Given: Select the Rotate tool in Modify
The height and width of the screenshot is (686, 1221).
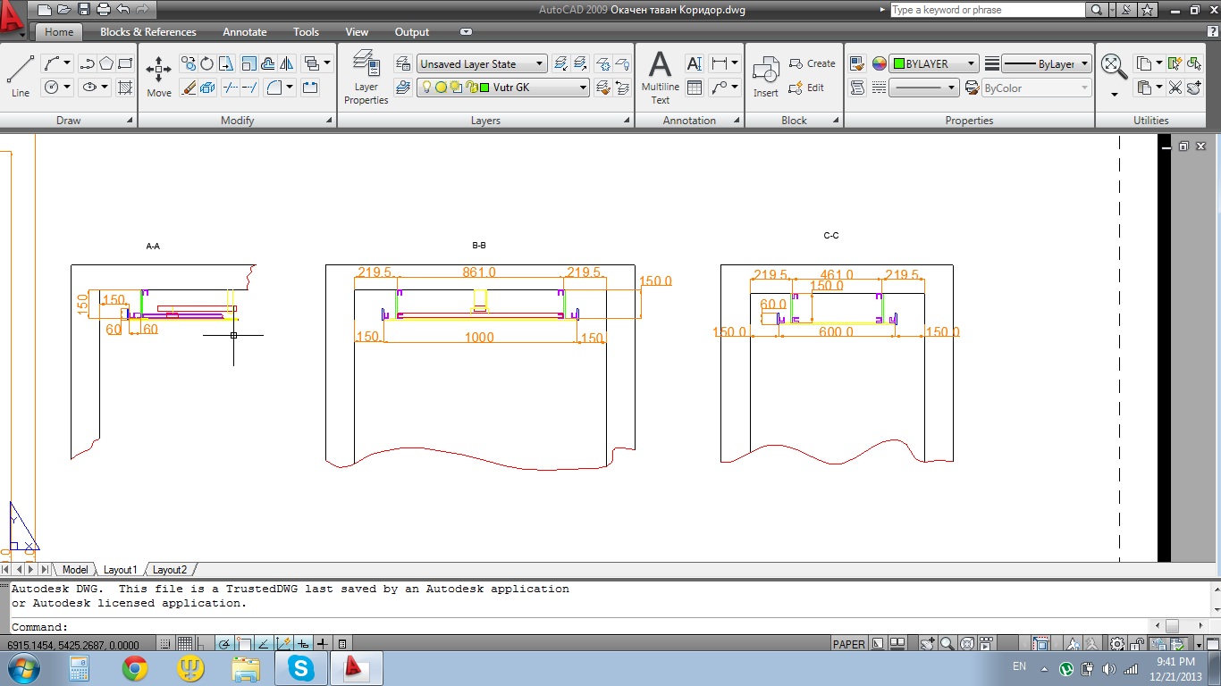Looking at the screenshot, I should click(207, 63).
